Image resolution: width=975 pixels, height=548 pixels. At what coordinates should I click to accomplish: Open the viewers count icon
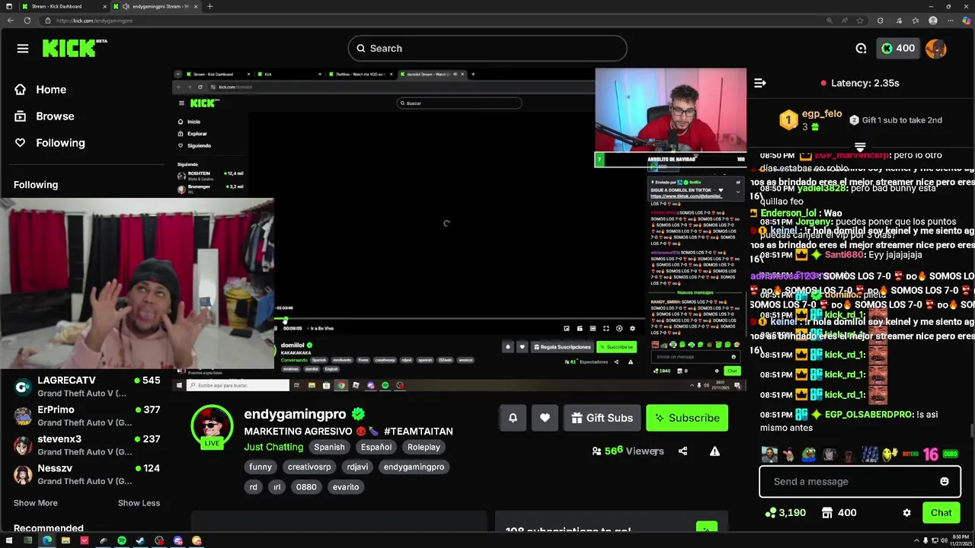pos(596,451)
